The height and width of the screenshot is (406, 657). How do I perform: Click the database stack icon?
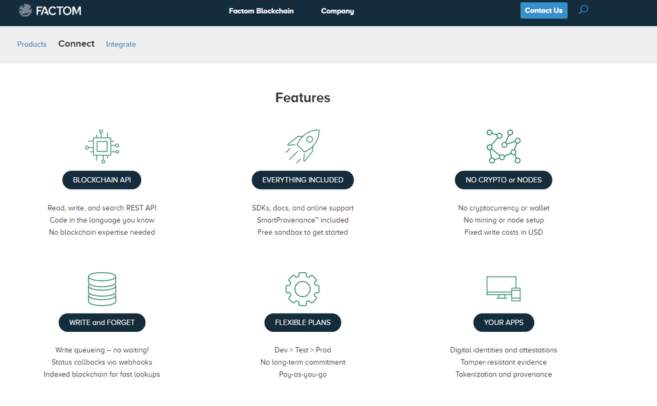(x=102, y=289)
